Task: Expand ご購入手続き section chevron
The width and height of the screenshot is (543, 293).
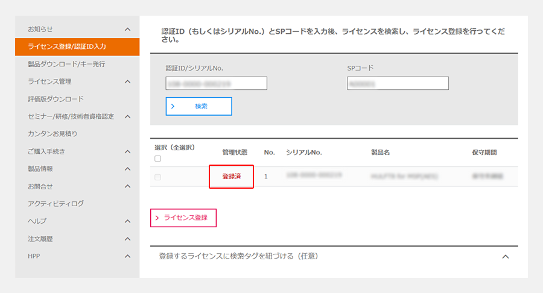Action: [x=127, y=151]
